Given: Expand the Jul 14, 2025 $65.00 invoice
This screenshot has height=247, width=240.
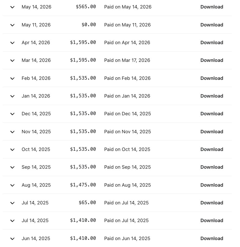Looking at the screenshot, I should 12,203.
